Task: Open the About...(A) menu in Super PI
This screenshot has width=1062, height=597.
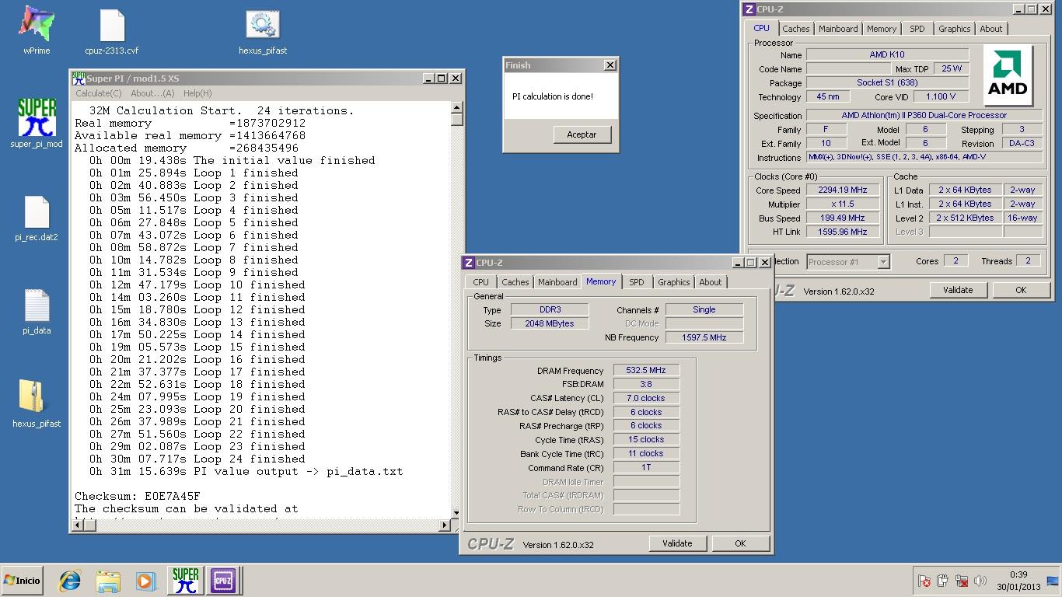Action: pos(152,93)
